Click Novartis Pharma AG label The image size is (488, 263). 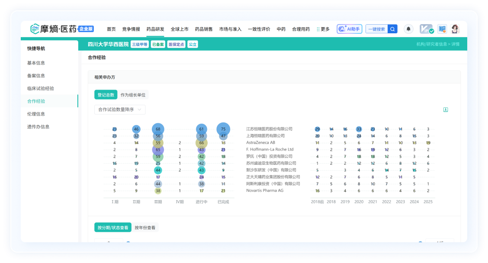click(265, 190)
